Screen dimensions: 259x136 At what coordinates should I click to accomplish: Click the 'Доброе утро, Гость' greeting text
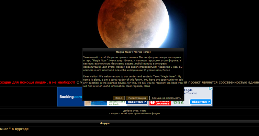[x=135, y=111]
